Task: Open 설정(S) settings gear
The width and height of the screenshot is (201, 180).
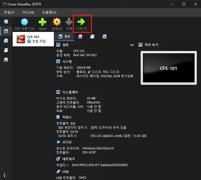Action: tap(57, 22)
